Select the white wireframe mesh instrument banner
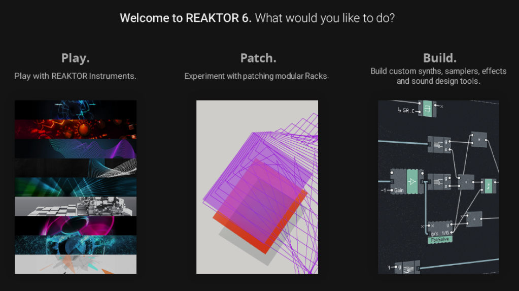 point(76,168)
